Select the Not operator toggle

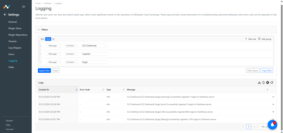tap(42, 39)
